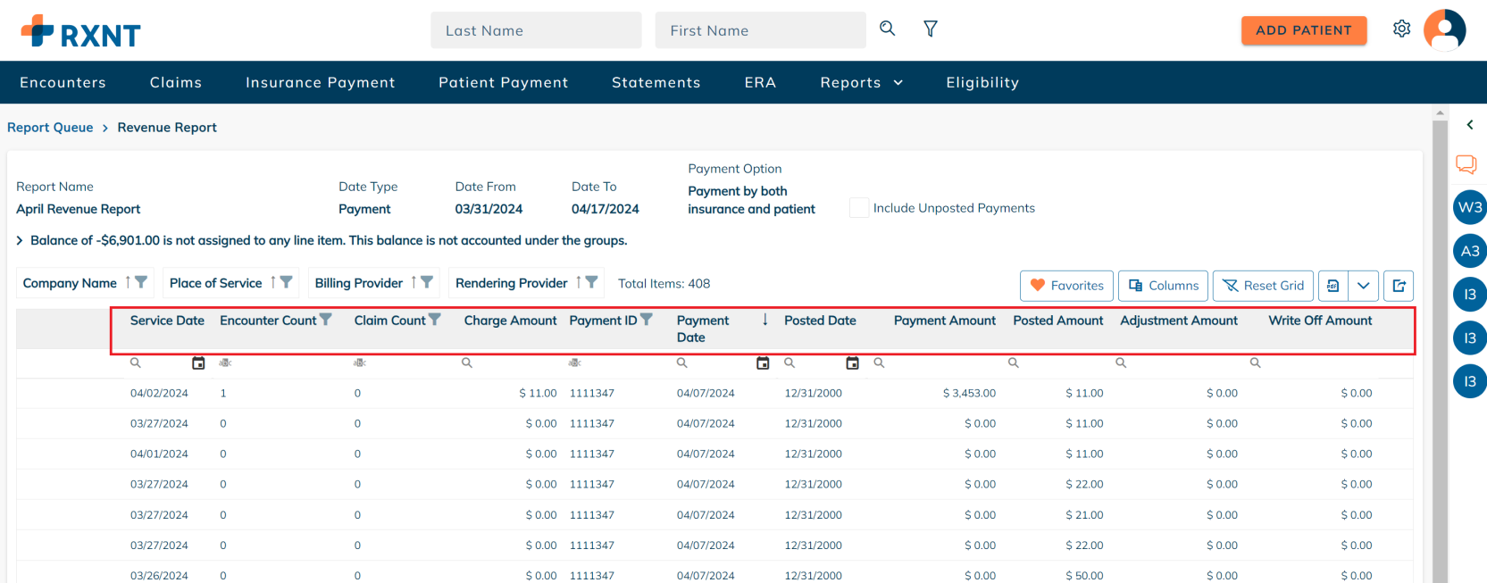Click the ADD PATIENT button
Viewport: 1487px width, 583px height.
pos(1304,29)
